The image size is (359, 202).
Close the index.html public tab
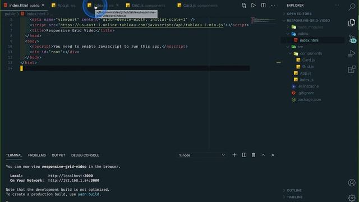click(43, 5)
